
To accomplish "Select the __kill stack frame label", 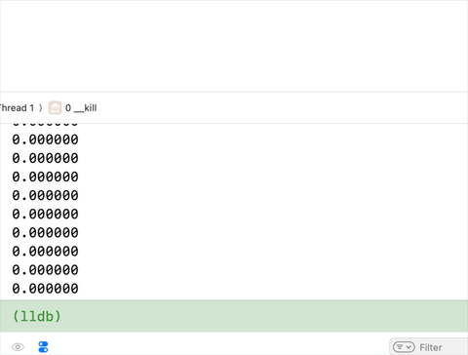I will [86, 108].
